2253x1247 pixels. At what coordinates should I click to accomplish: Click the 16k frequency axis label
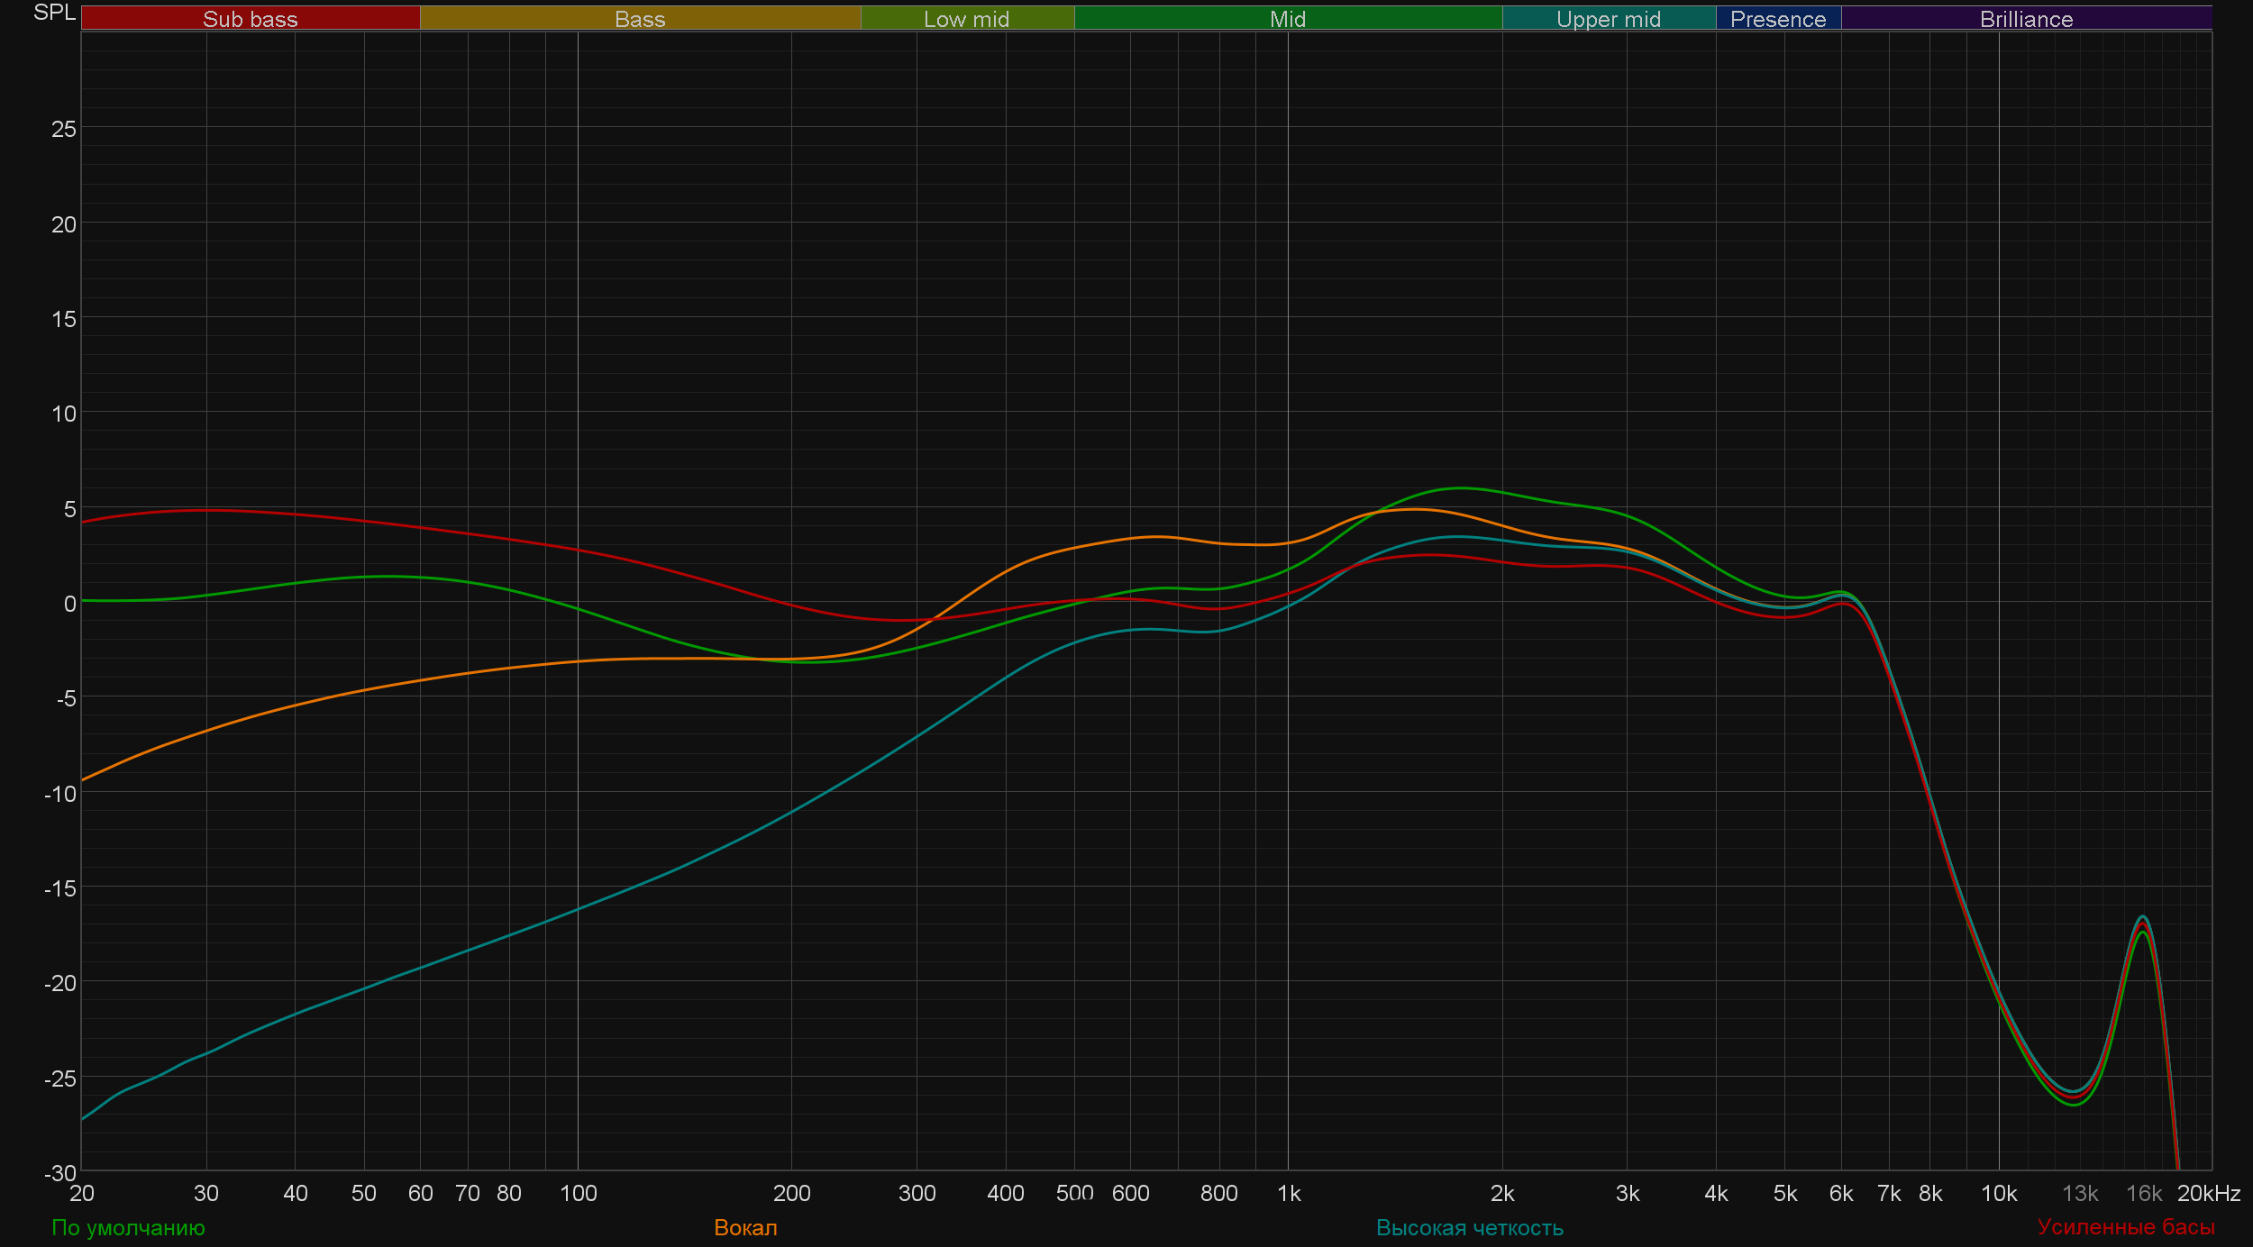tap(2144, 1193)
